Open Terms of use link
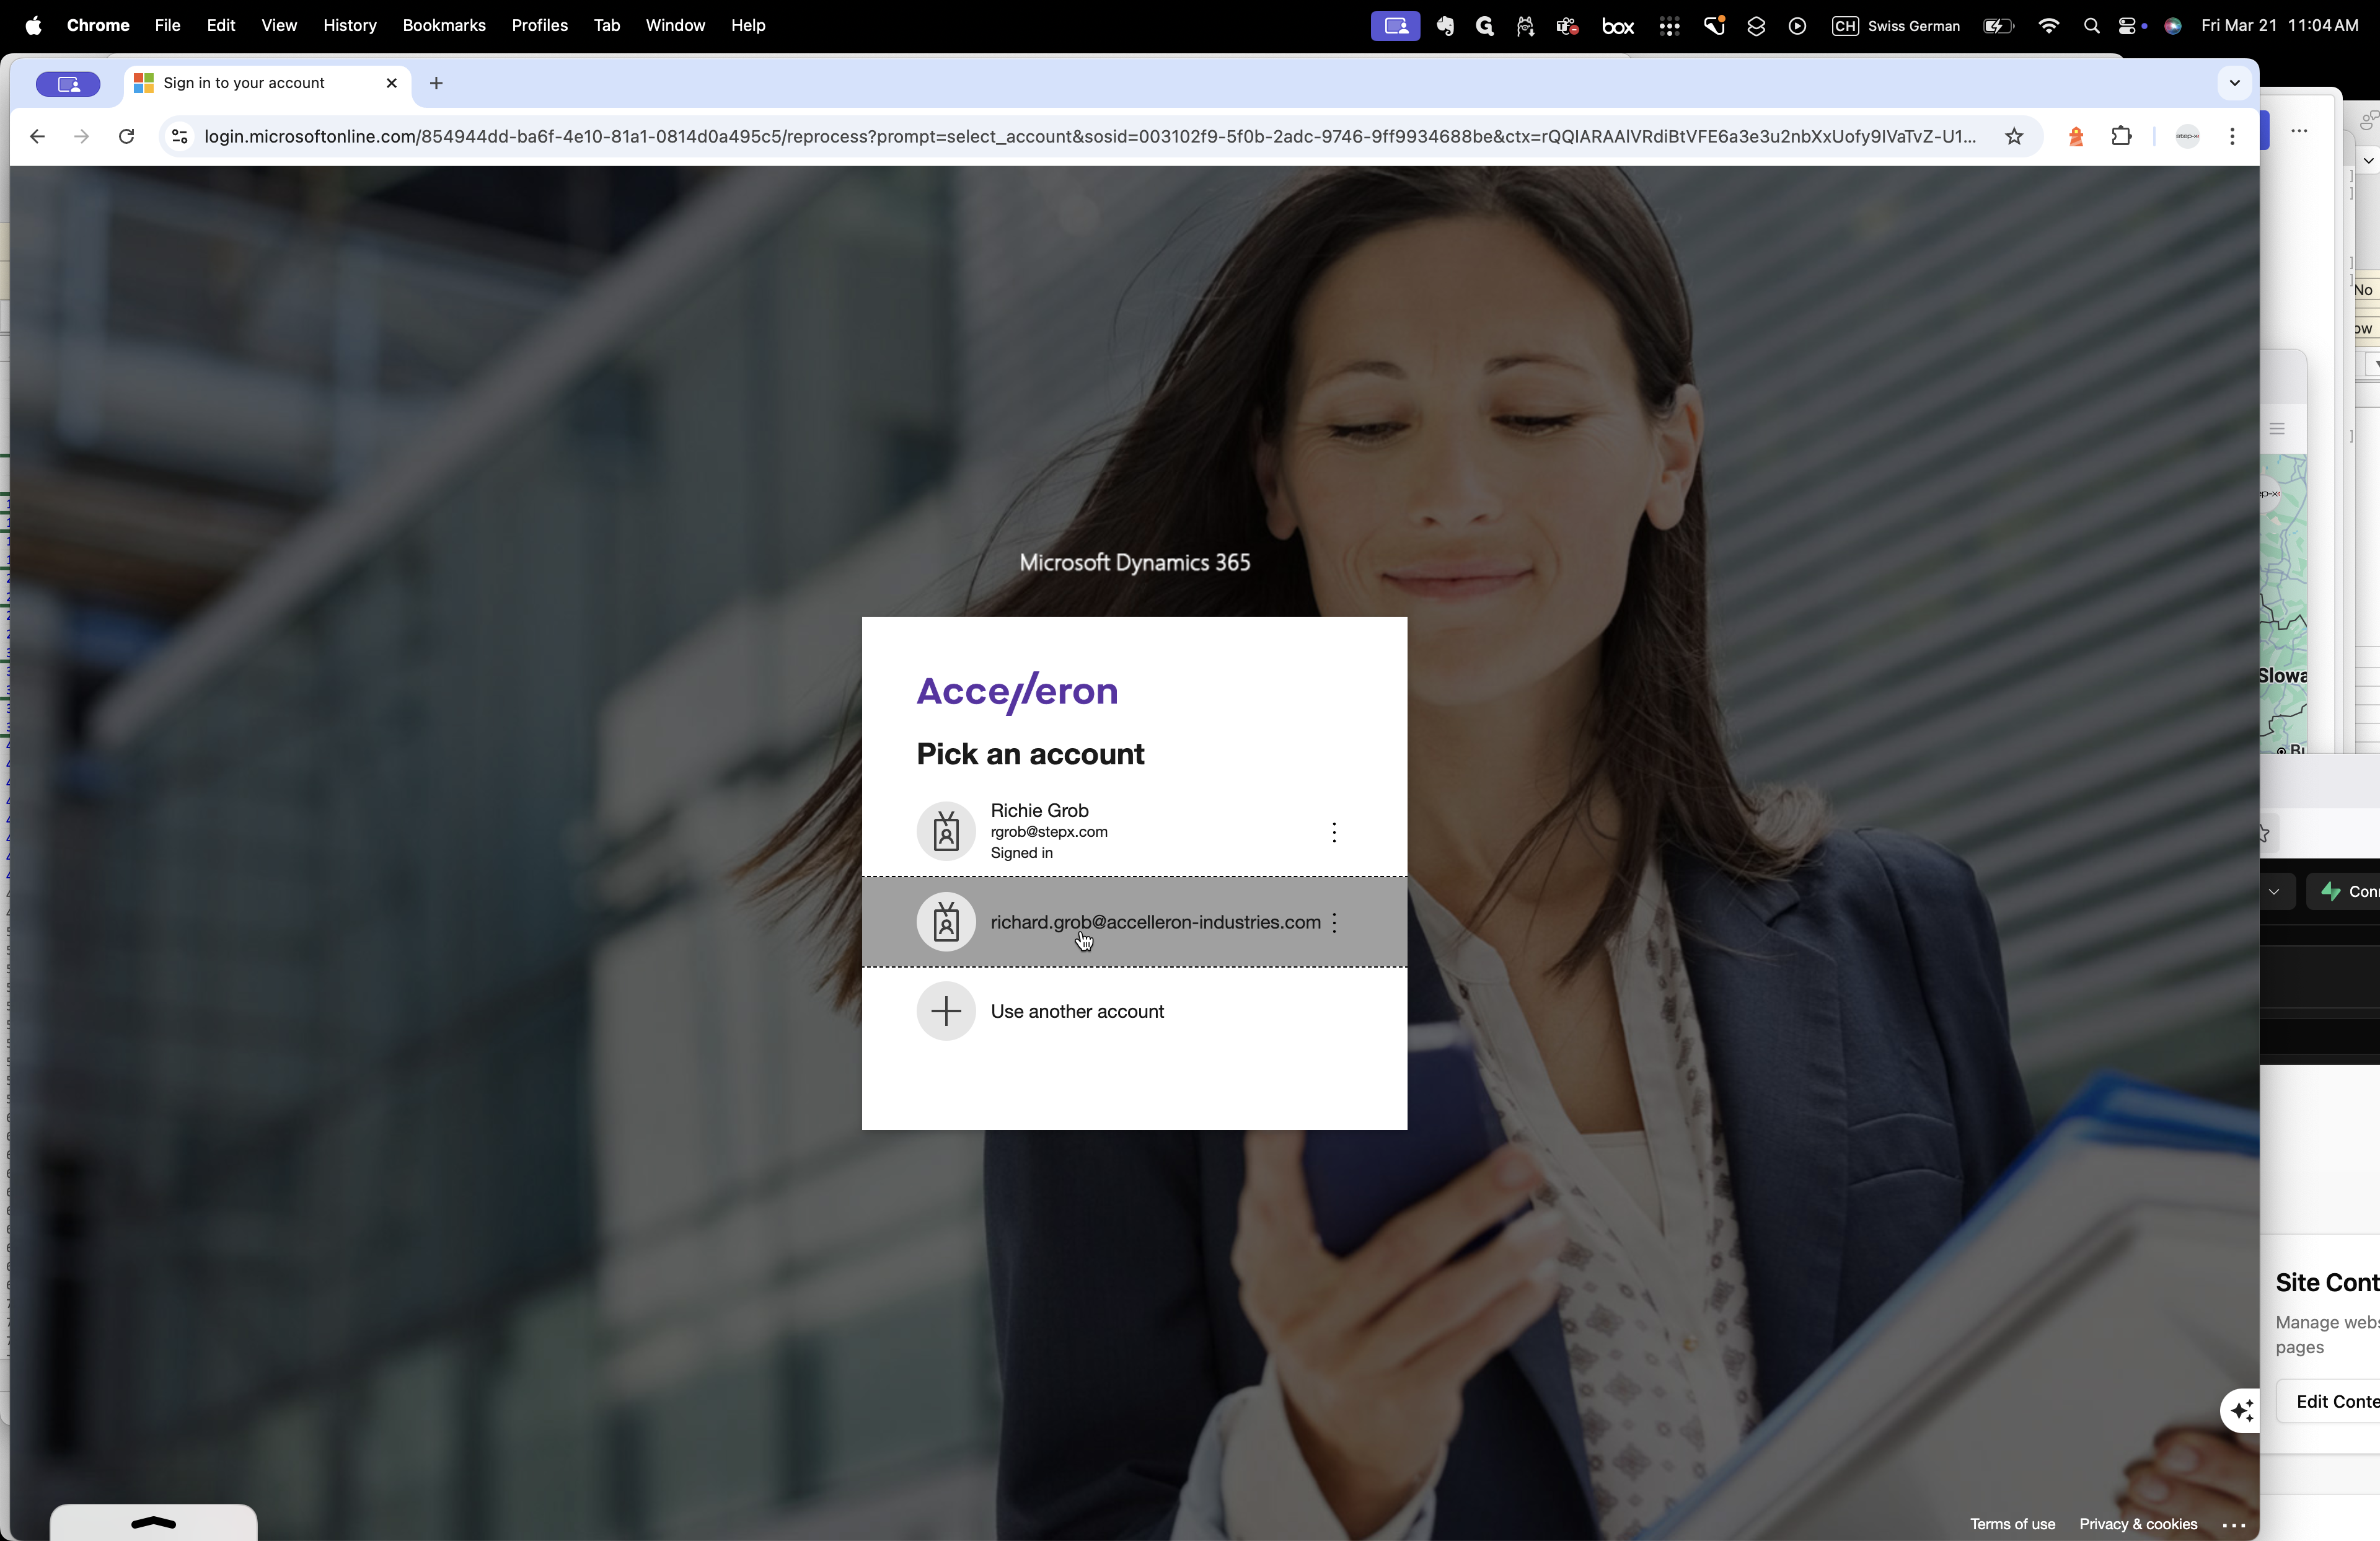The image size is (2380, 1541). (2012, 1524)
